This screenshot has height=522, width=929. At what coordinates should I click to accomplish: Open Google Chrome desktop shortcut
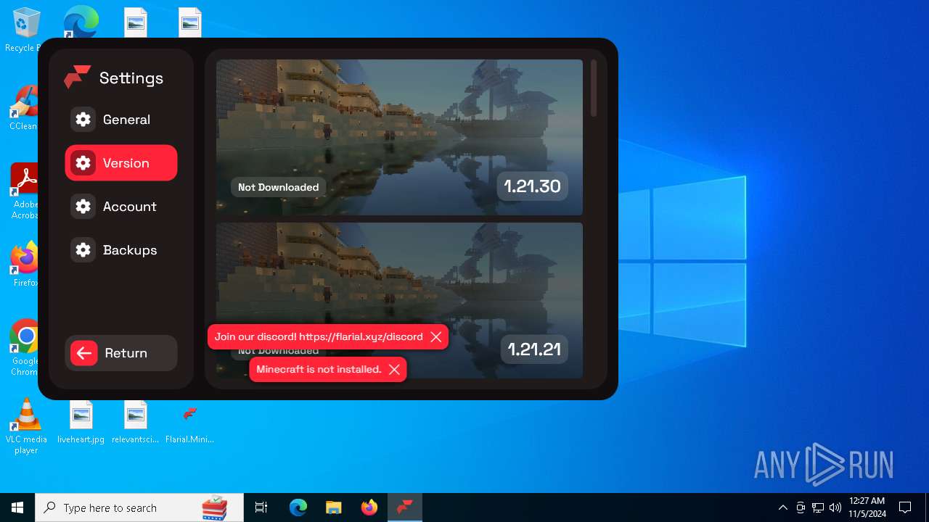click(25, 347)
